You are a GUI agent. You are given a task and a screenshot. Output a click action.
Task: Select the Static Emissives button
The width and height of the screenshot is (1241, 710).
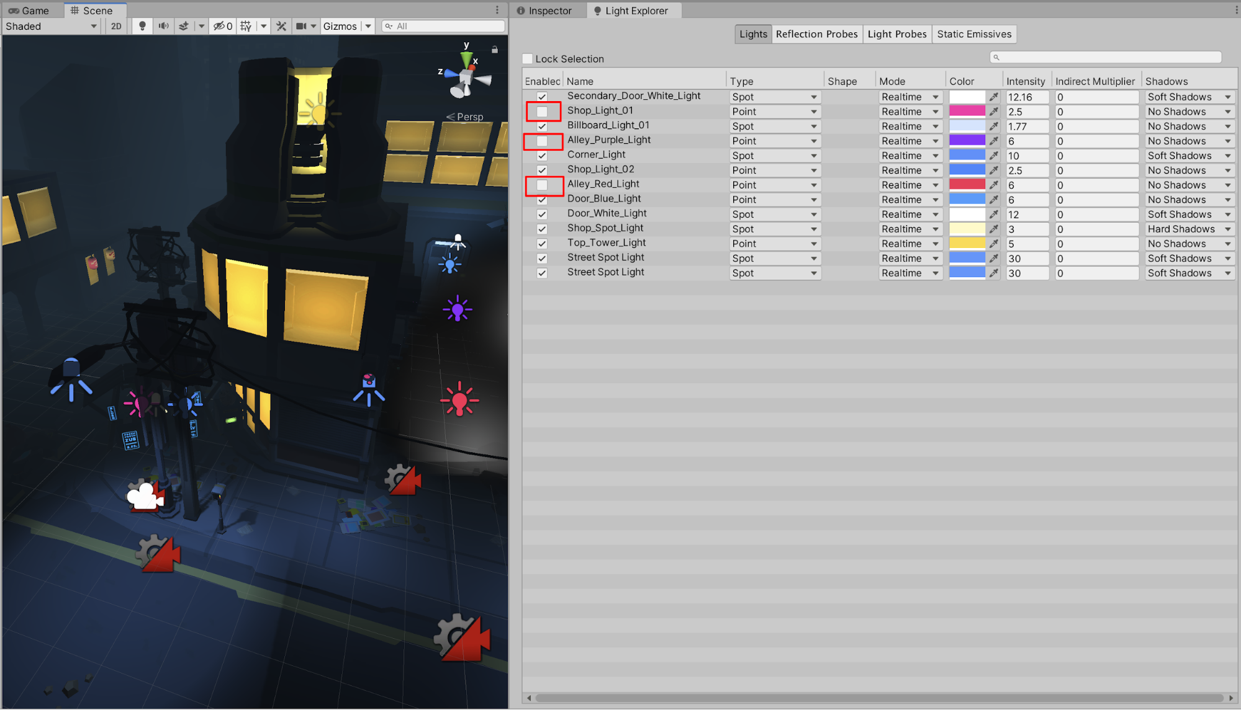tap(974, 34)
